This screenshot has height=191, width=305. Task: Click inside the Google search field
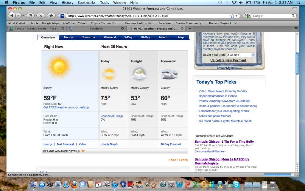click(271, 16)
